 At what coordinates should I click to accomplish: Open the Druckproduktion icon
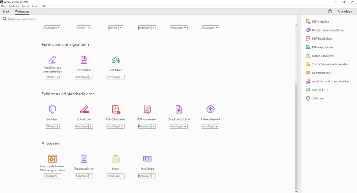point(179,109)
